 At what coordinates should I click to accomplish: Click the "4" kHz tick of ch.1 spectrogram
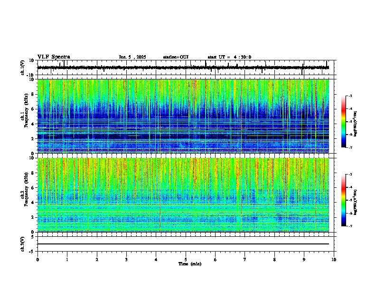[33, 124]
